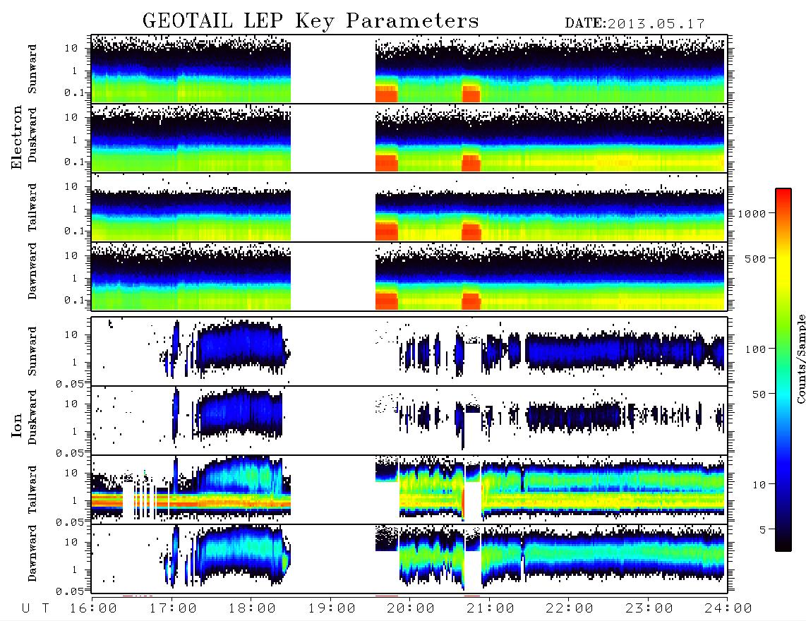This screenshot has width=806, height=621.
Task: Click the Electron Duskward spectrogram panel
Action: pyautogui.click(x=409, y=138)
